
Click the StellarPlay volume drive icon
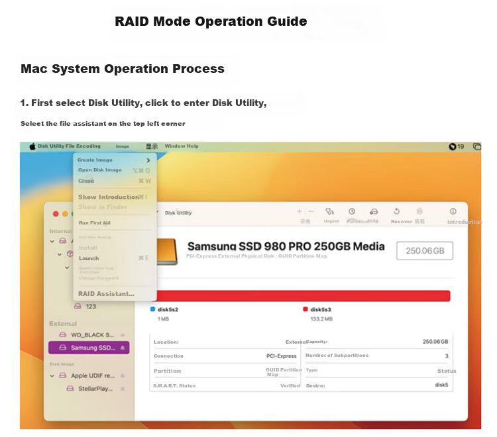click(x=70, y=388)
